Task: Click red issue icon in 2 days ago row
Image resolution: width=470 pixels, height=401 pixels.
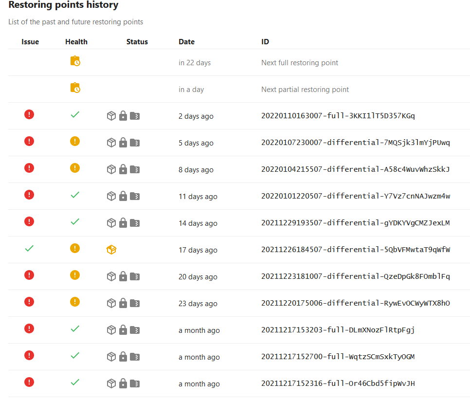Action: 29,114
